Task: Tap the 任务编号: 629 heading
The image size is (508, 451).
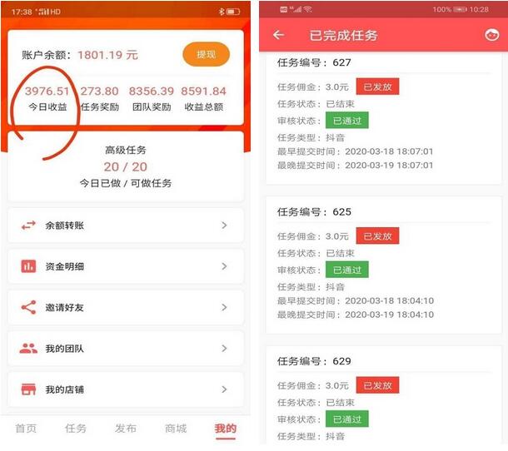Action: [314, 361]
